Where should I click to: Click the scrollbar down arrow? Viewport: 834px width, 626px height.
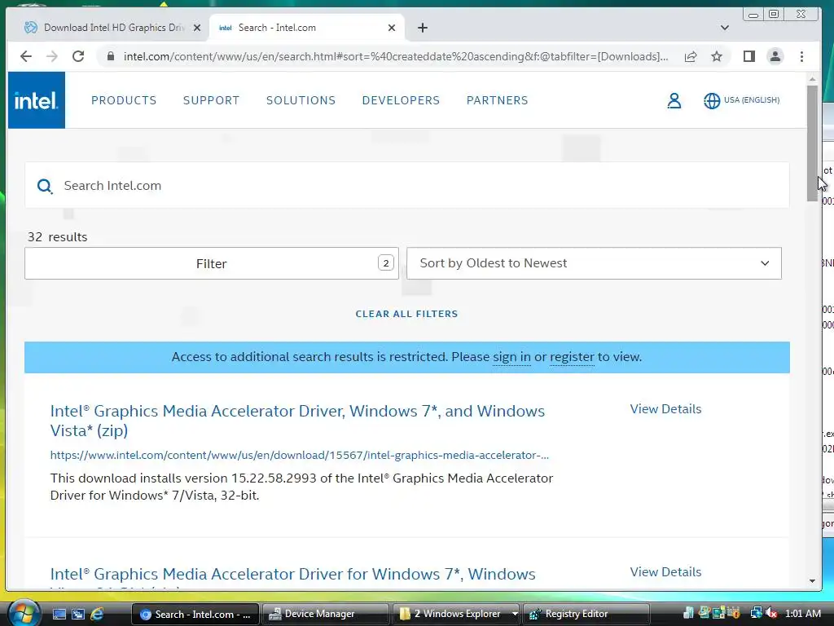point(812,580)
